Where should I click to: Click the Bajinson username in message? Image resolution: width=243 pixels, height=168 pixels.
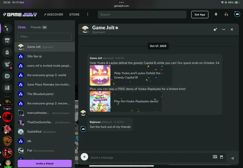95,122
